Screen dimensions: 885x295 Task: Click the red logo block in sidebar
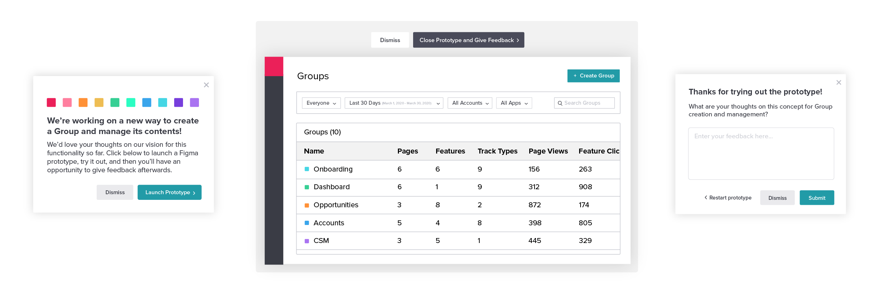(x=274, y=66)
